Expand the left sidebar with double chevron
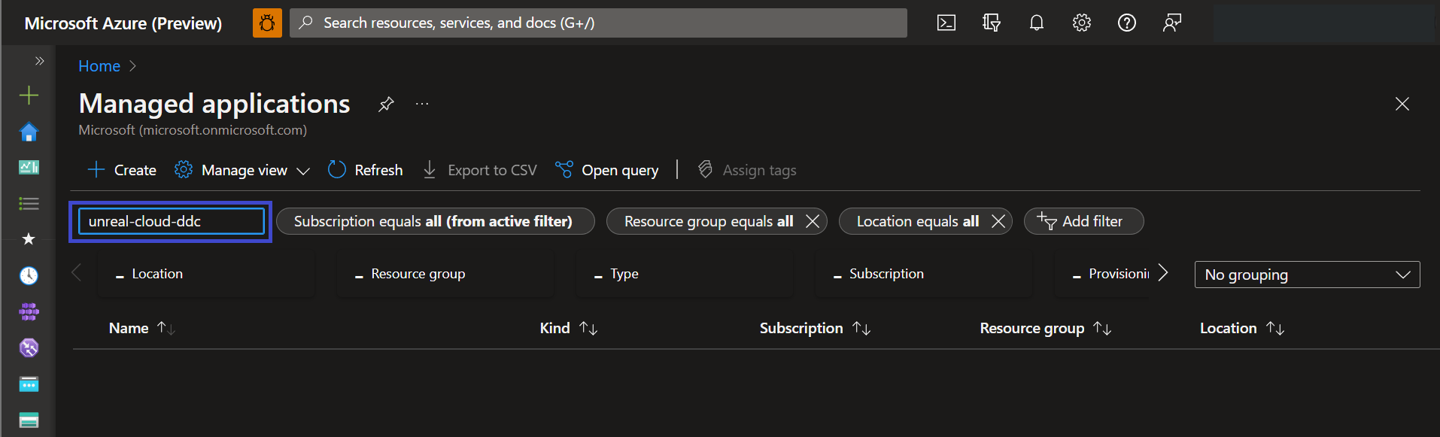1440x437 pixels. [39, 61]
